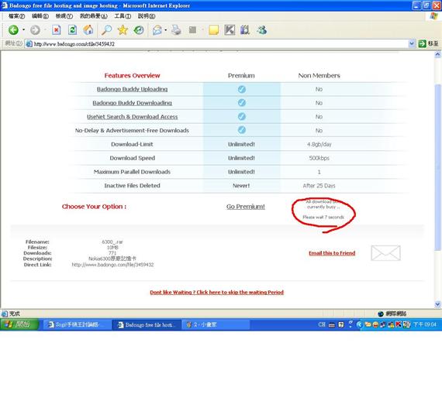
Task: Open Search pane with magnifier icon
Action: [x=106, y=30]
